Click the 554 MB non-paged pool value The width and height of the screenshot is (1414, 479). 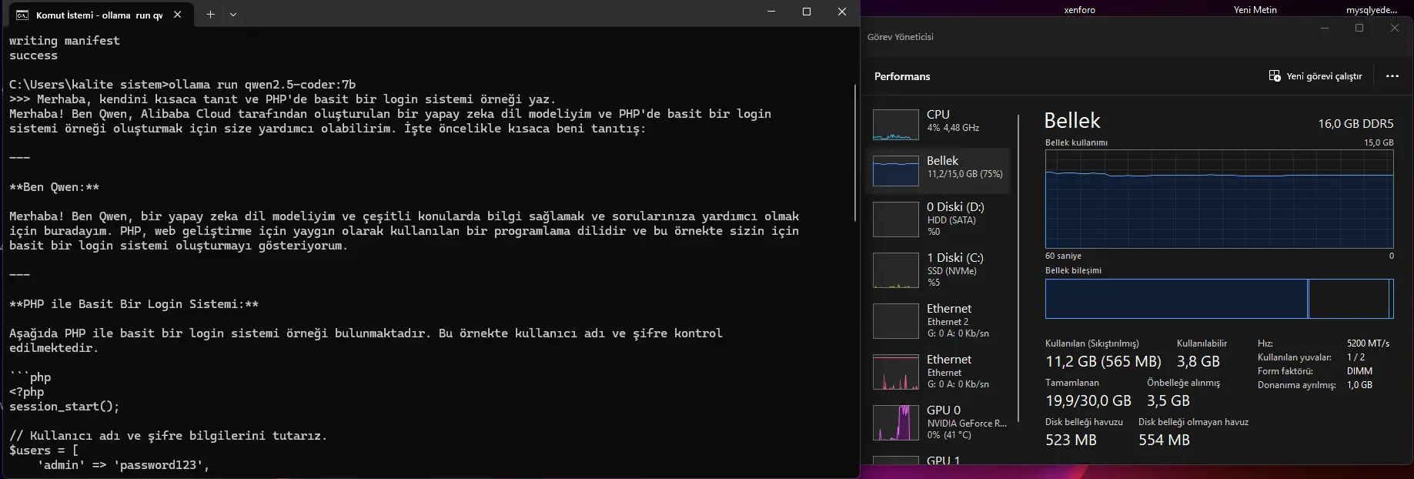click(x=1164, y=440)
